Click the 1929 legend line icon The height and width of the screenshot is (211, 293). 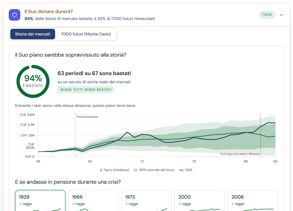point(181,170)
